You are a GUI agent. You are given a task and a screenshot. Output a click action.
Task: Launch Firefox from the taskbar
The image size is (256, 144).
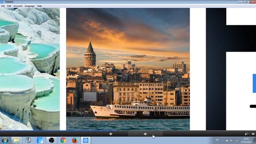pyautogui.click(x=75, y=140)
